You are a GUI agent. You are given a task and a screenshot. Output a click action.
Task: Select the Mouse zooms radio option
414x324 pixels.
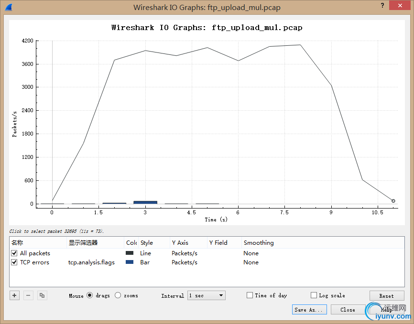coord(118,295)
